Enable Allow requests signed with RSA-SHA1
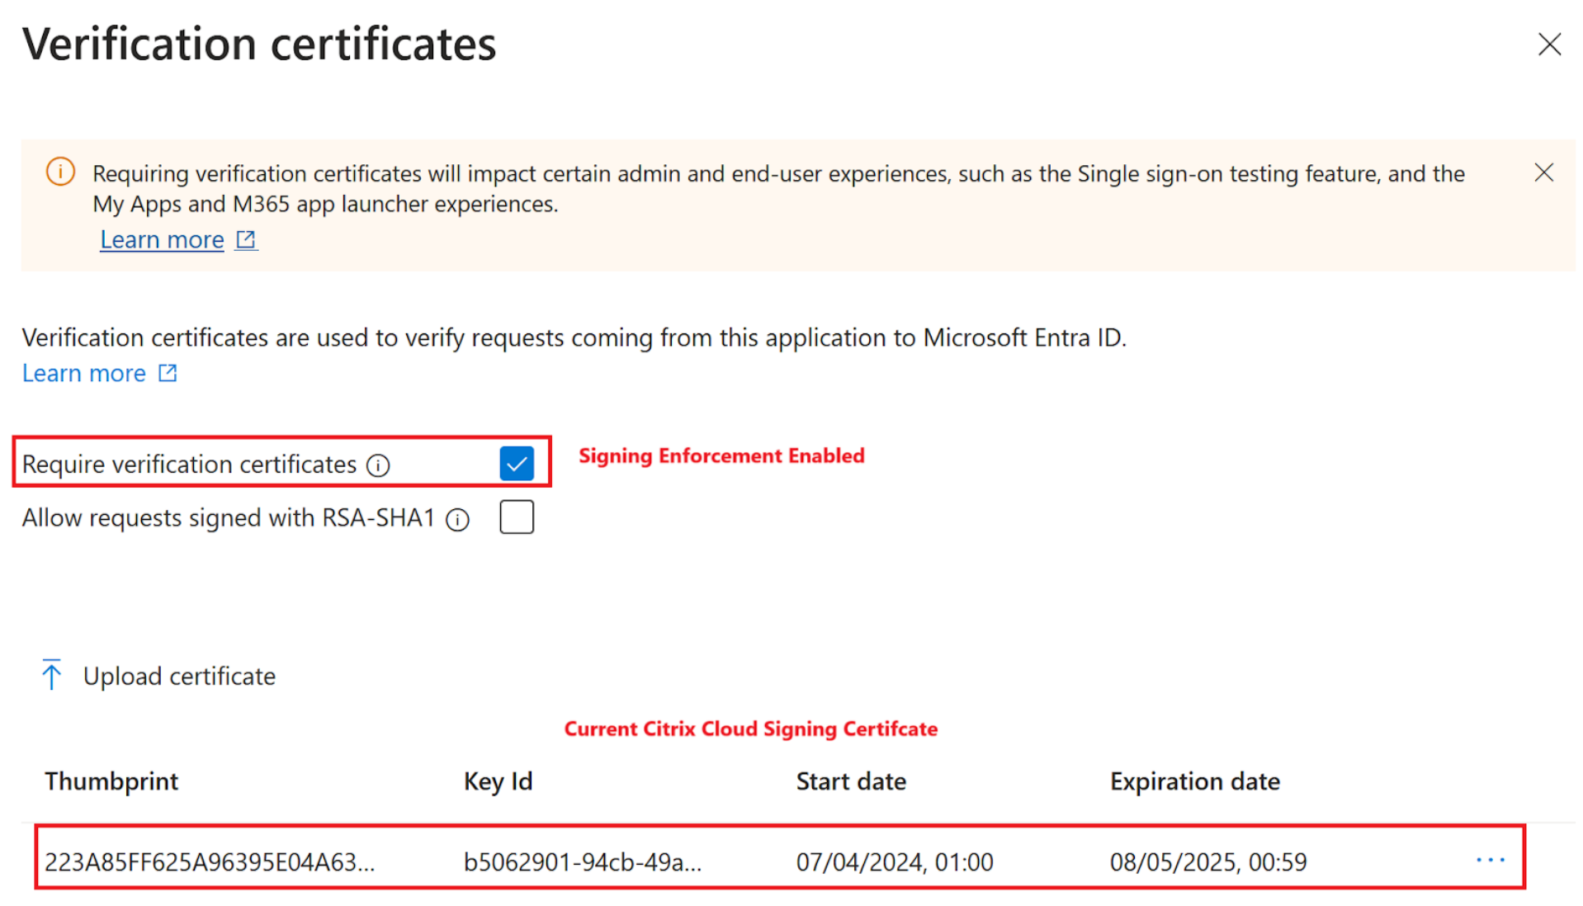Screen dimensions: 1583x906 pyautogui.click(x=517, y=517)
